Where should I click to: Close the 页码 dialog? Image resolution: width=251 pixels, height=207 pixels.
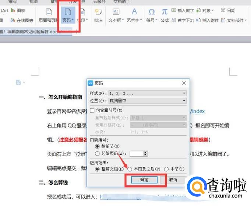[184, 83]
